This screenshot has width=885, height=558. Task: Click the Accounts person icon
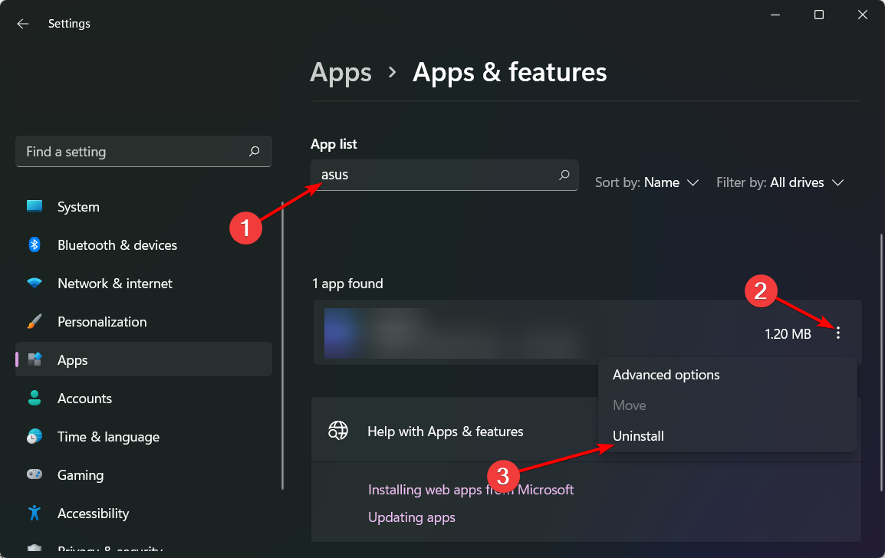(x=35, y=399)
